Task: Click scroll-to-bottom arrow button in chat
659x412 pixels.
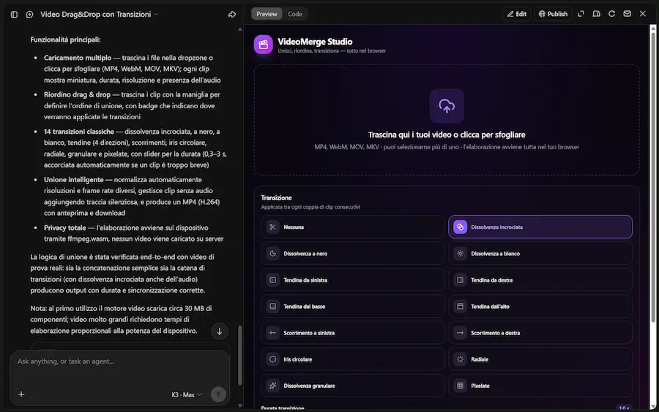Action: tap(220, 331)
